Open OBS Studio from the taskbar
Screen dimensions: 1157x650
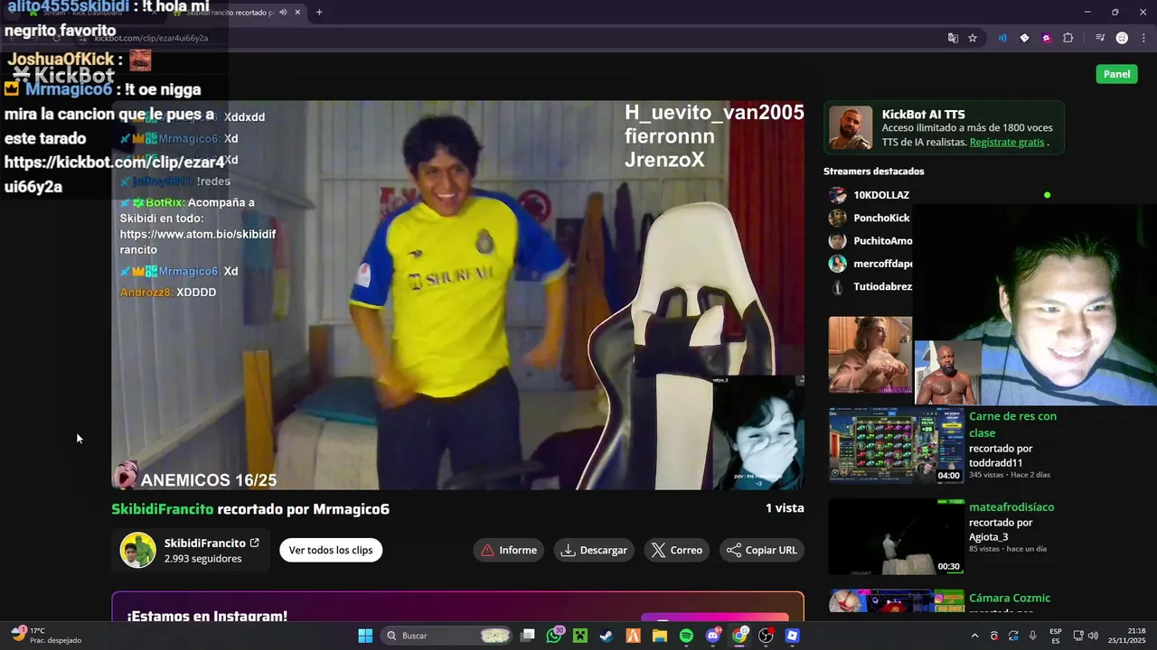[766, 636]
